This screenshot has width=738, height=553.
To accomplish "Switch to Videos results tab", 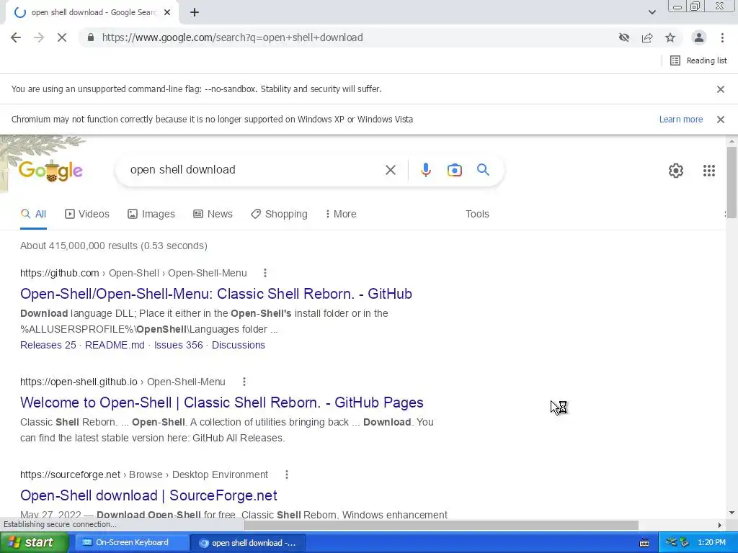I will click(87, 215).
